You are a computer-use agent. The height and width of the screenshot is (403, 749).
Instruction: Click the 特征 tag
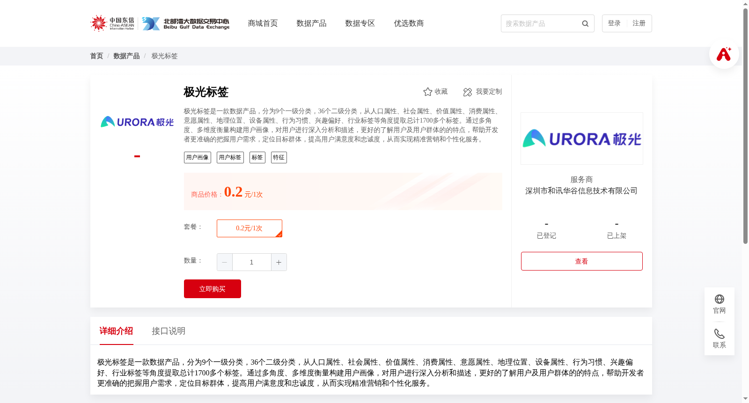pyautogui.click(x=279, y=158)
